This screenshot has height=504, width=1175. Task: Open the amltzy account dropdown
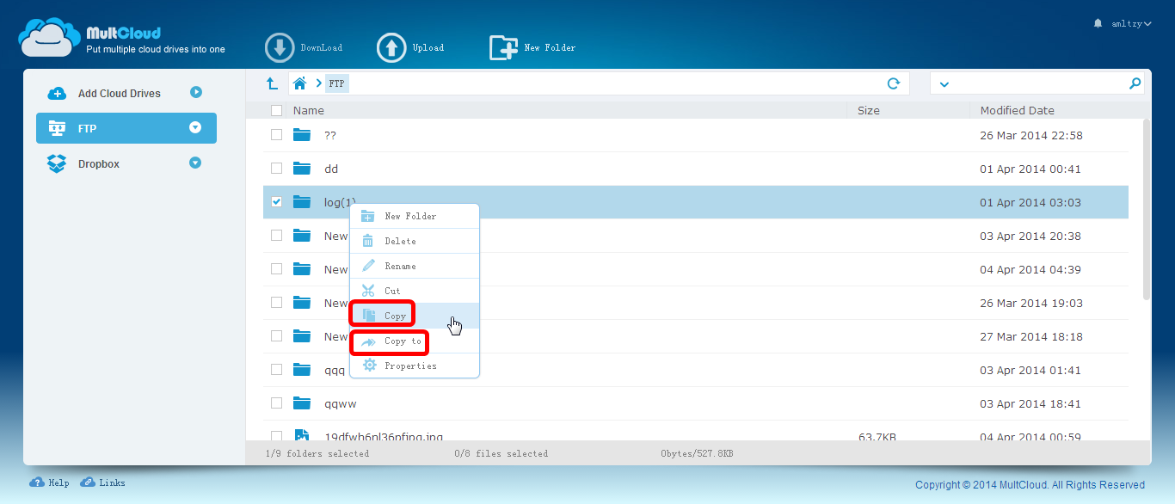(1129, 23)
